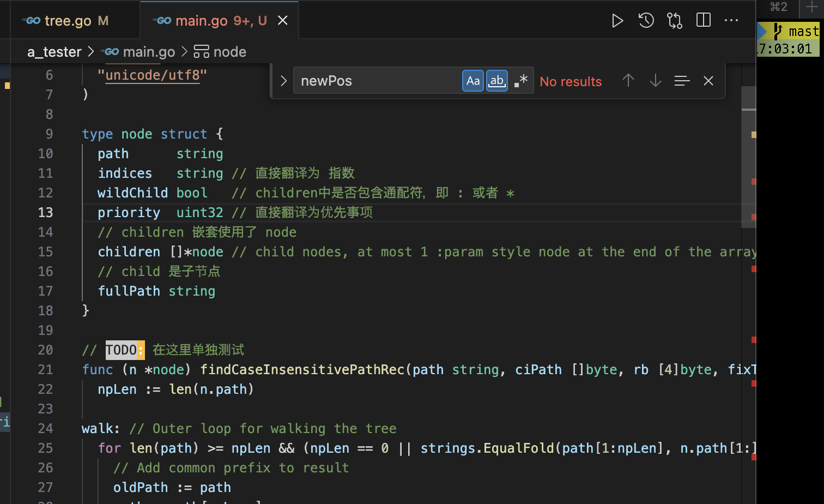Click the editor vertical scrollbar thumb

point(749,156)
